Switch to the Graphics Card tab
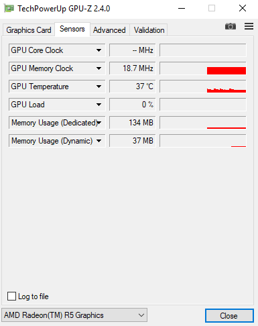Screen dimensions: 258x326 (29, 30)
